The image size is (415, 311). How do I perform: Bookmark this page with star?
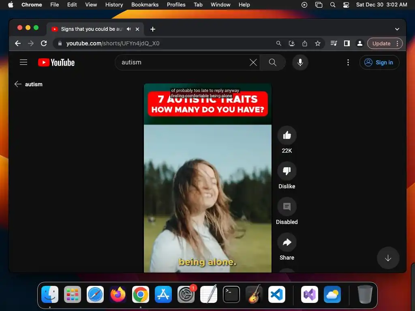click(318, 43)
